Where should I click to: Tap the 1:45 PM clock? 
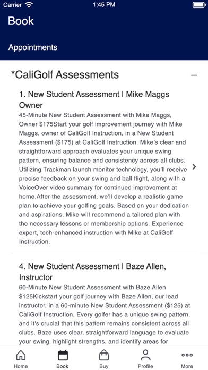(104, 5)
